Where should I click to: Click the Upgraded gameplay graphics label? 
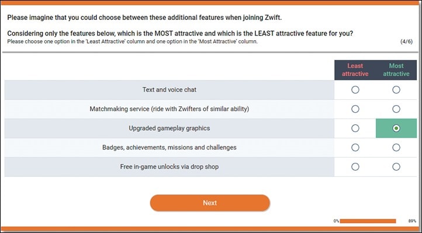pos(170,128)
